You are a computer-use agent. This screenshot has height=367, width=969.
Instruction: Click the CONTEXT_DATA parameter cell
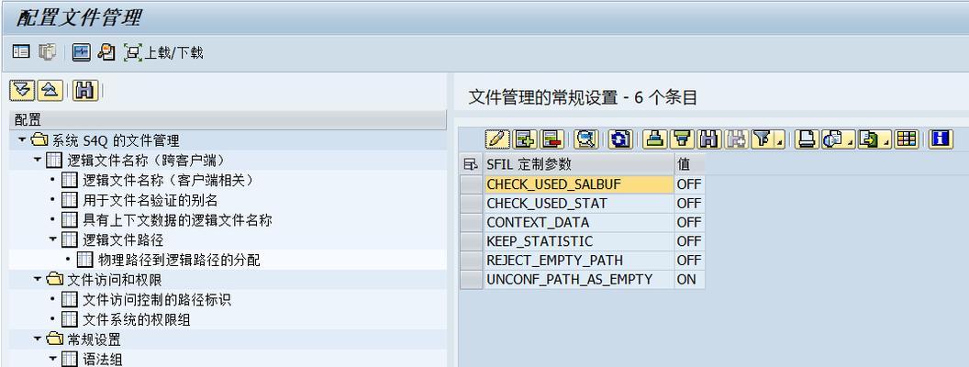click(x=578, y=222)
